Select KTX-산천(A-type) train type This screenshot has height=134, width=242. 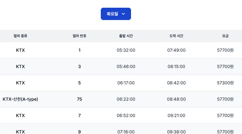click(x=20, y=99)
